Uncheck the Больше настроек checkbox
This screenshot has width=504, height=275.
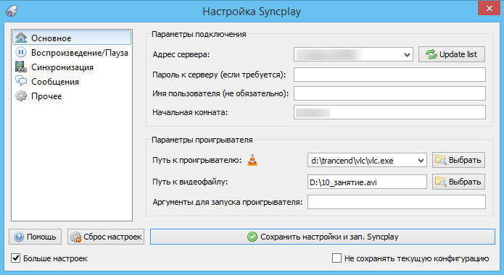(x=16, y=258)
